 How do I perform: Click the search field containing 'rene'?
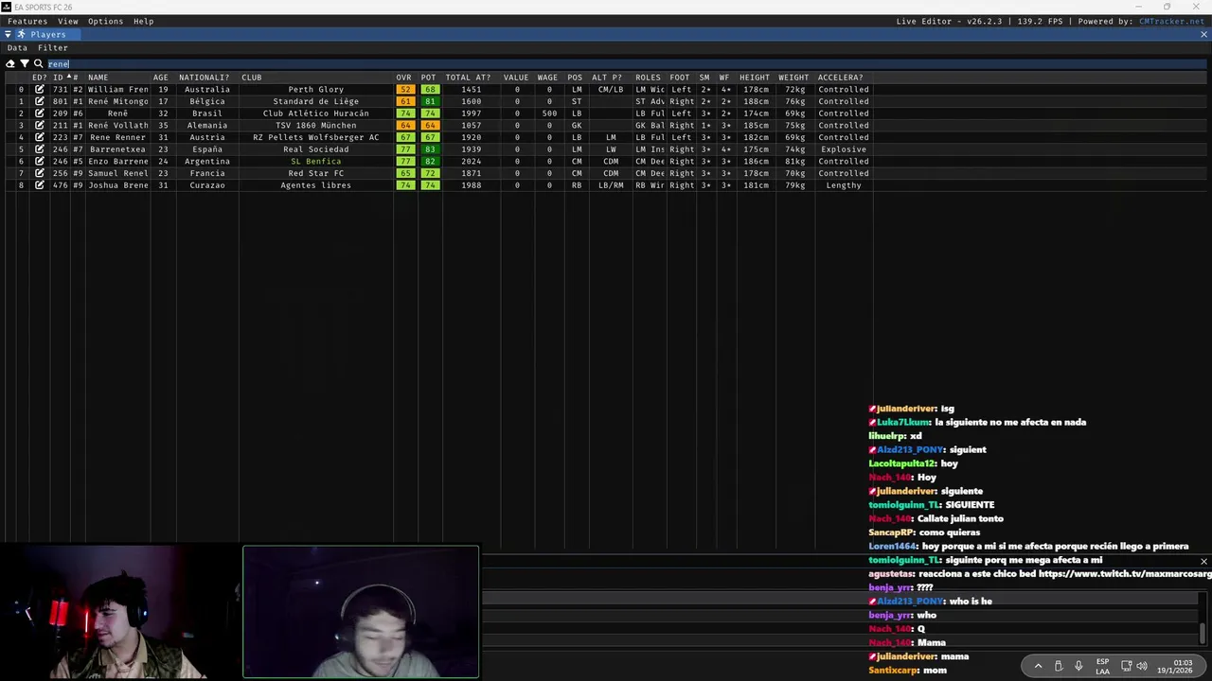pos(625,63)
